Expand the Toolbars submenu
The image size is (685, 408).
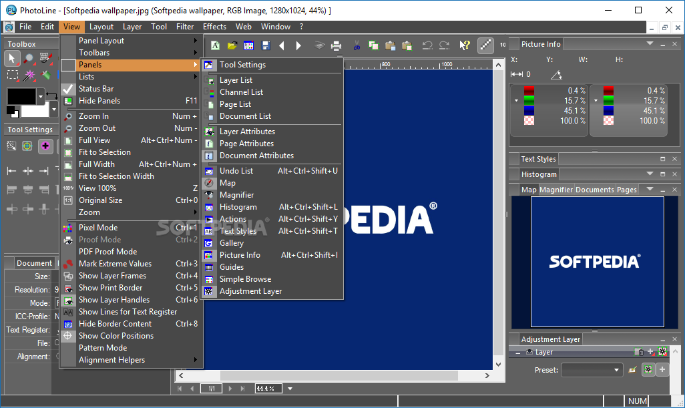(x=131, y=53)
